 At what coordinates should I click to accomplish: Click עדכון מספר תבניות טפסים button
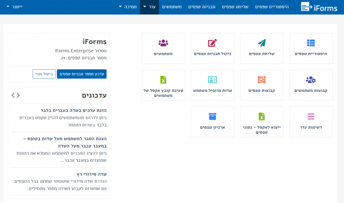(82, 74)
